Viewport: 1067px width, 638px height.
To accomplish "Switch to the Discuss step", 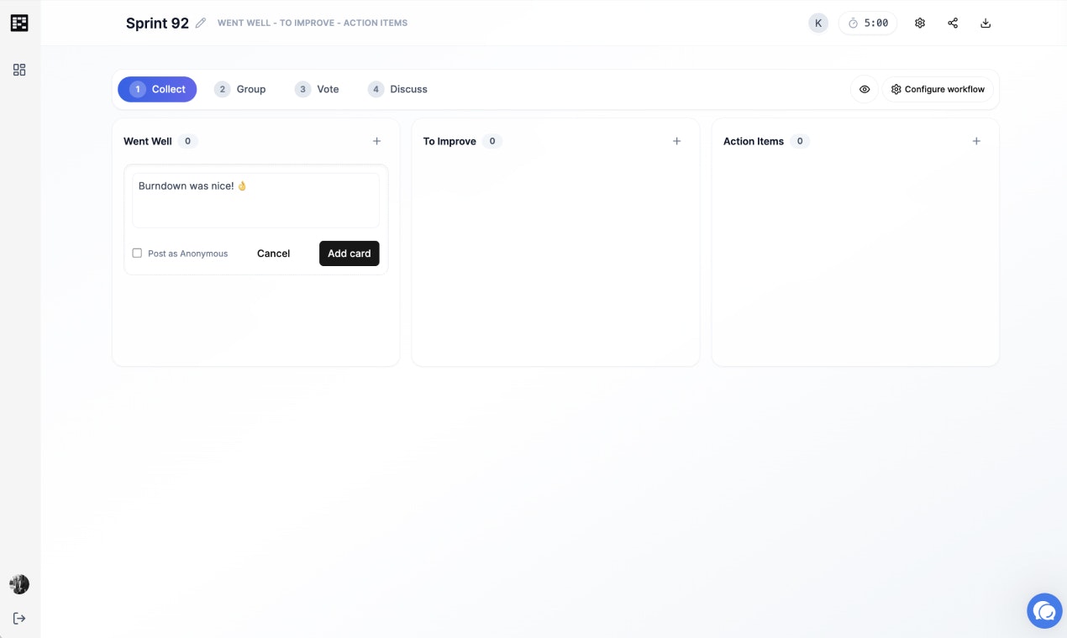I will coord(397,89).
